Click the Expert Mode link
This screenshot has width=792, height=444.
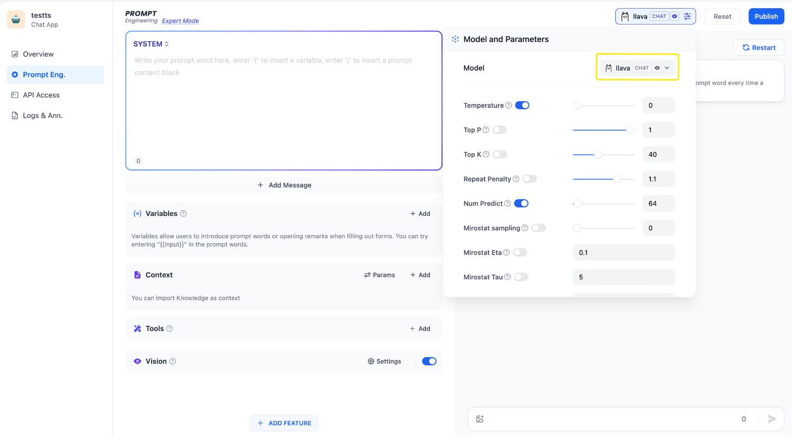[x=180, y=21]
